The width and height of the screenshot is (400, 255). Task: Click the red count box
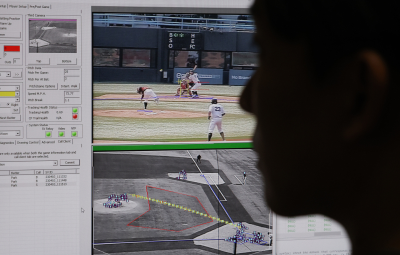coord(11,48)
